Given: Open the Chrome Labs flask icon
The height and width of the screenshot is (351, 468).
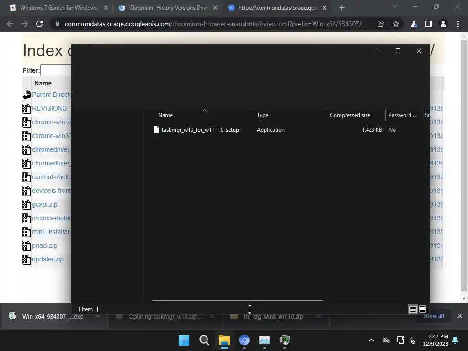Looking at the screenshot, I should click(414, 24).
